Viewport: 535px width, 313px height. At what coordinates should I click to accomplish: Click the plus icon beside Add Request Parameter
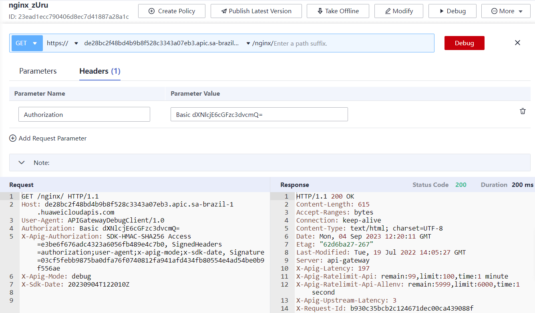[12, 138]
